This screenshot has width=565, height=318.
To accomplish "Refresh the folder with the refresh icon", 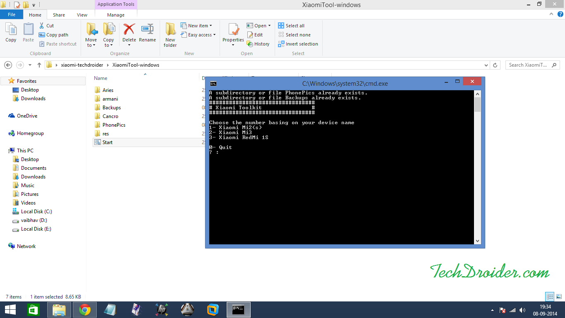I will (x=495, y=65).
